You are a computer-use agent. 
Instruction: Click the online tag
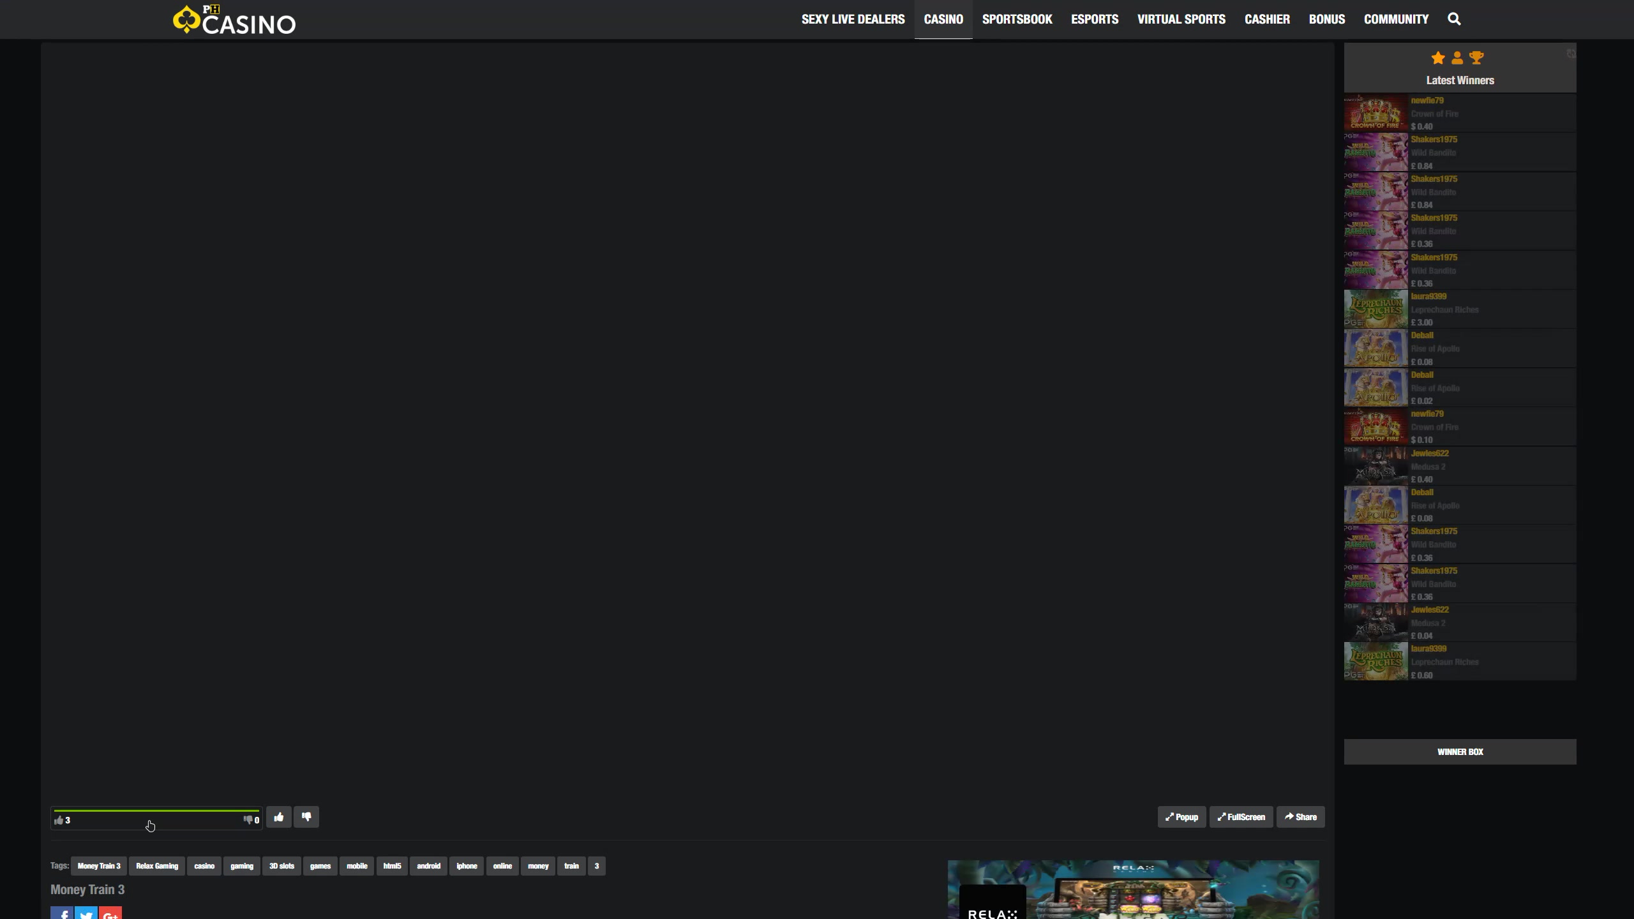pos(502,866)
